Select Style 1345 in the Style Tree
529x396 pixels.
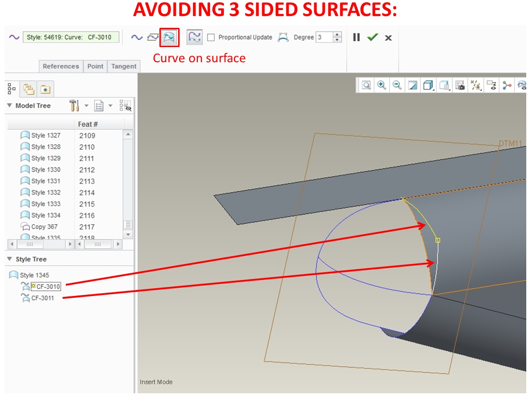coord(29,275)
